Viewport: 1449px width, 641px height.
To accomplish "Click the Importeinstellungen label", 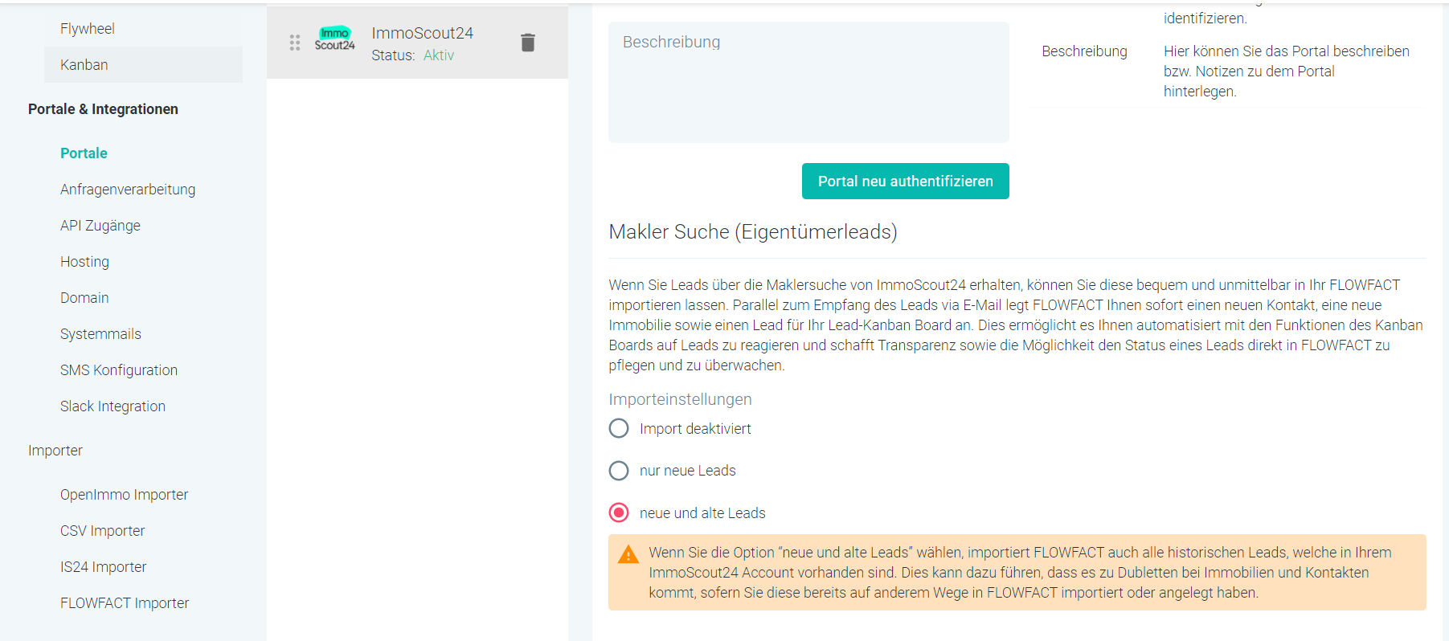I will pyautogui.click(x=680, y=399).
